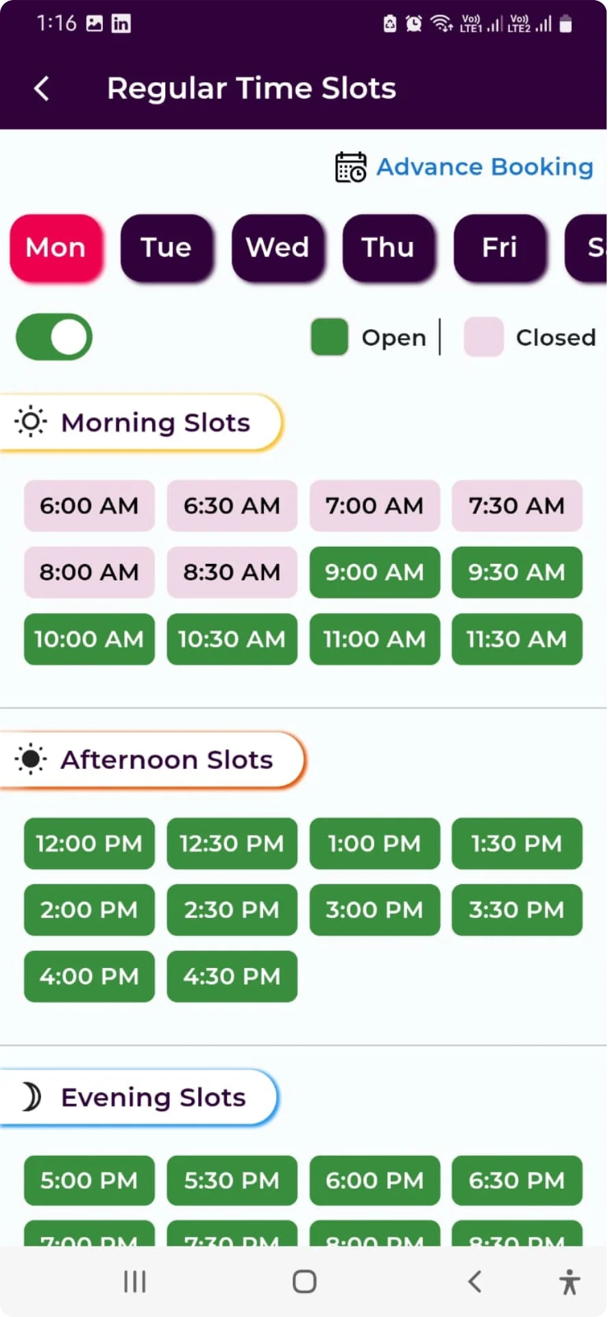Select the Tue day tab
Viewport: 608px width, 1317px height.
pyautogui.click(x=166, y=248)
